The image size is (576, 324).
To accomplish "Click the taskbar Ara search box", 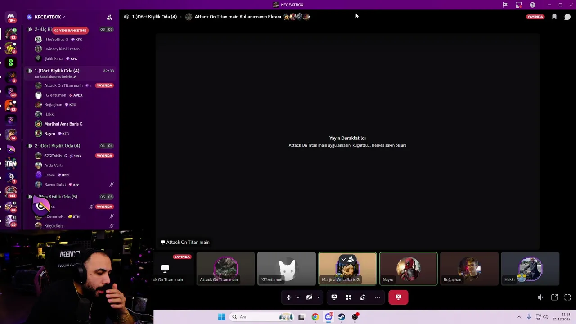I will (263, 317).
